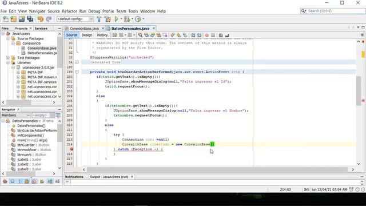Screen dimensions: 366x206
Task: Open the Tools menu
Action: click(133, 11)
